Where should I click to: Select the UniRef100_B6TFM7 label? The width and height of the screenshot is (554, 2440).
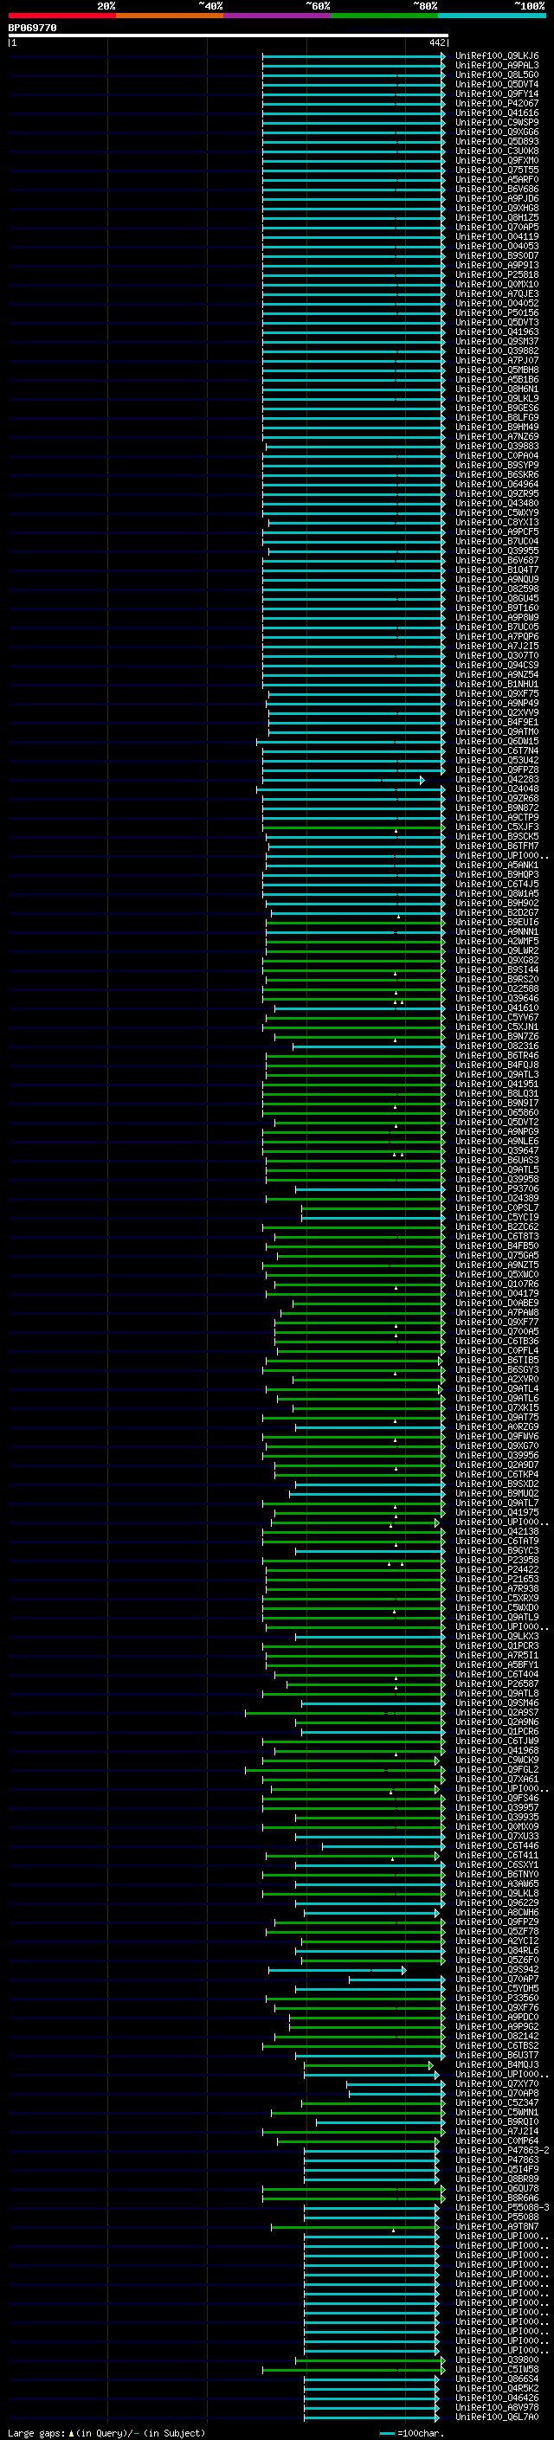pos(497,846)
